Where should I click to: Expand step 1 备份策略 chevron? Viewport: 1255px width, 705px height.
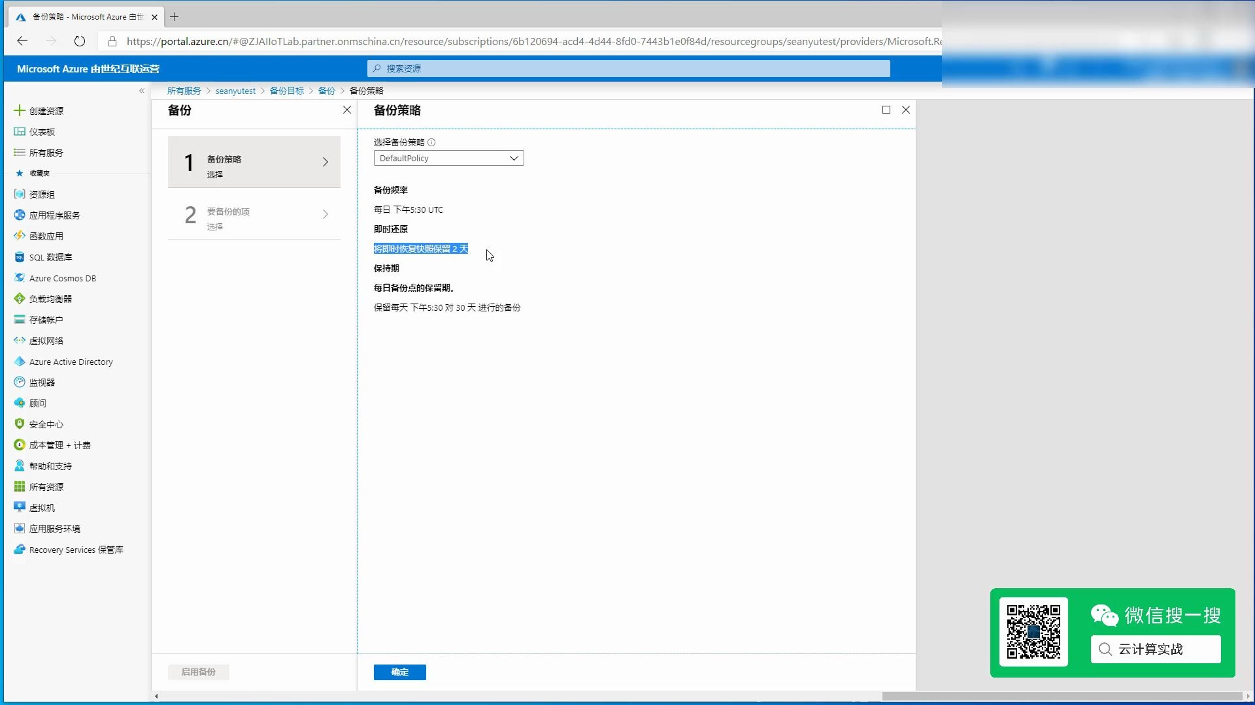pyautogui.click(x=325, y=162)
